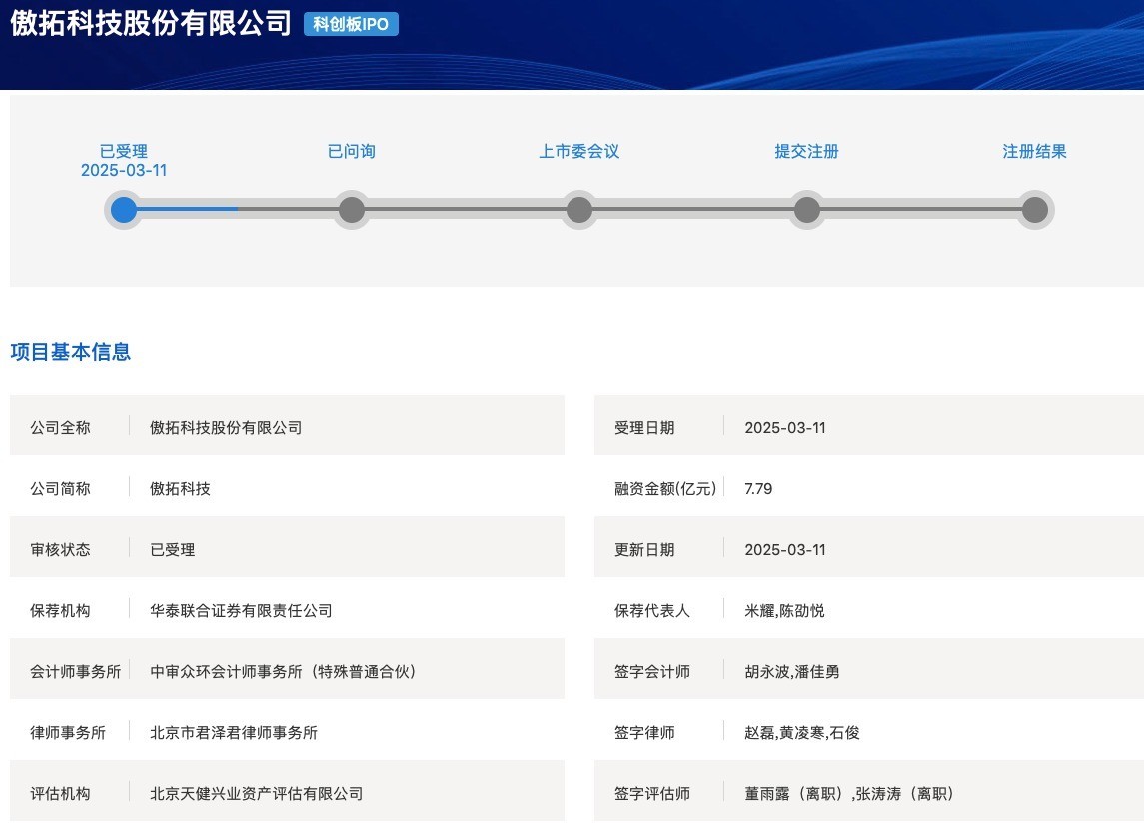This screenshot has width=1144, height=827.
Task: Click the 上市委会议 progress step circle
Action: (579, 210)
